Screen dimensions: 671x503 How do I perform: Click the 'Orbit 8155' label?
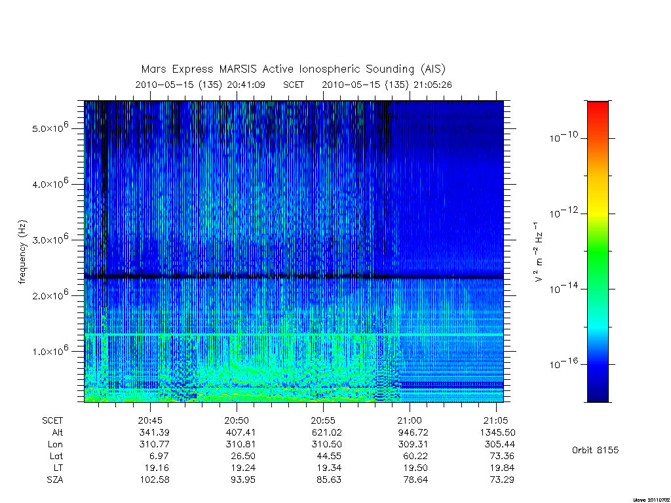(x=595, y=450)
